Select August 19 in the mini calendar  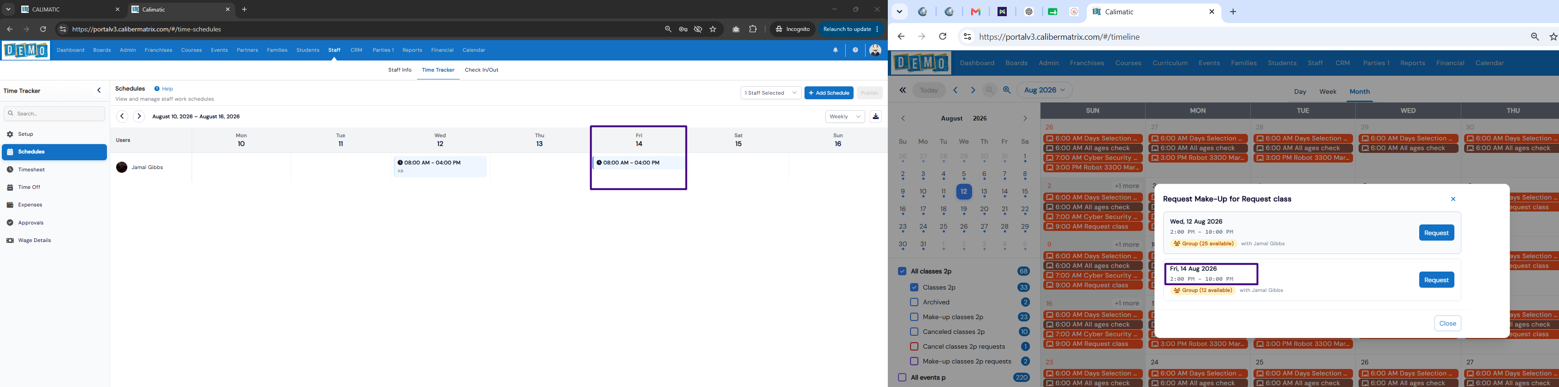pos(963,210)
